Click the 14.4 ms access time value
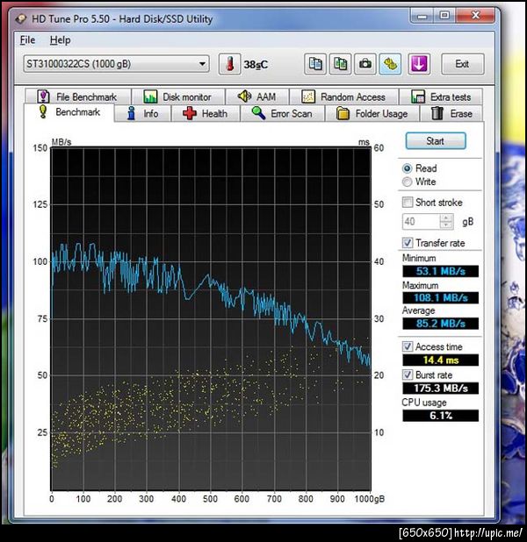This screenshot has width=527, height=542. [440, 360]
